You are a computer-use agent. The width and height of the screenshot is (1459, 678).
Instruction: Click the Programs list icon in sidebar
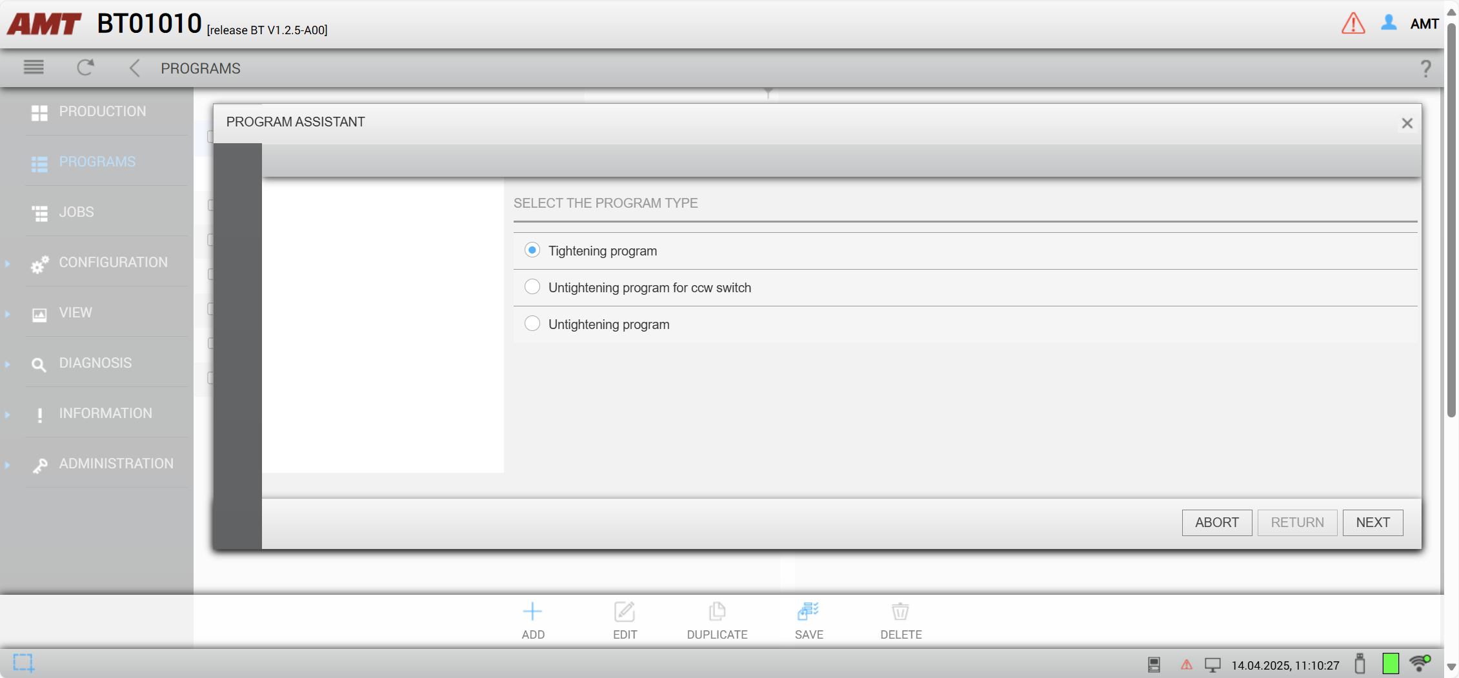pyautogui.click(x=39, y=163)
